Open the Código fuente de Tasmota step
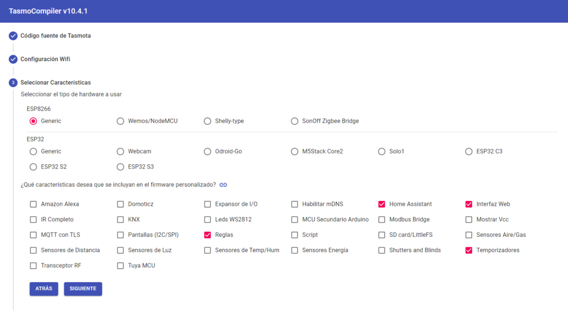 pyautogui.click(x=55, y=36)
